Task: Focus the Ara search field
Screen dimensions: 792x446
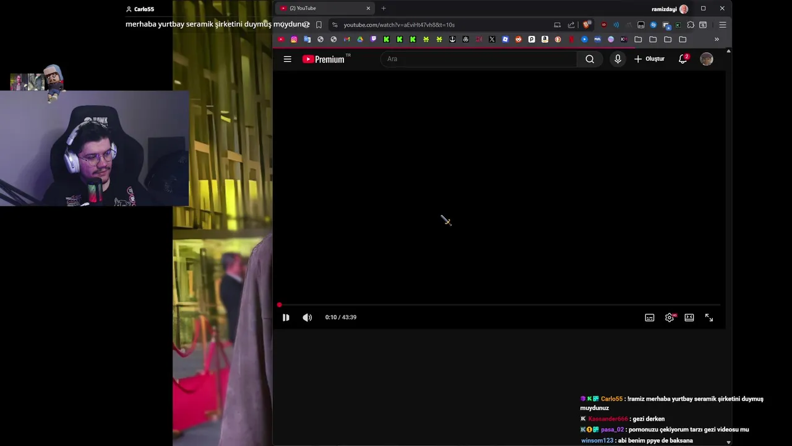Action: [479, 59]
